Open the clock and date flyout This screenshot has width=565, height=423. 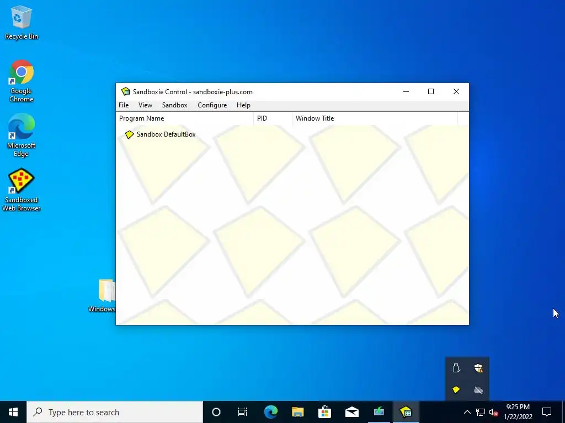click(x=518, y=412)
